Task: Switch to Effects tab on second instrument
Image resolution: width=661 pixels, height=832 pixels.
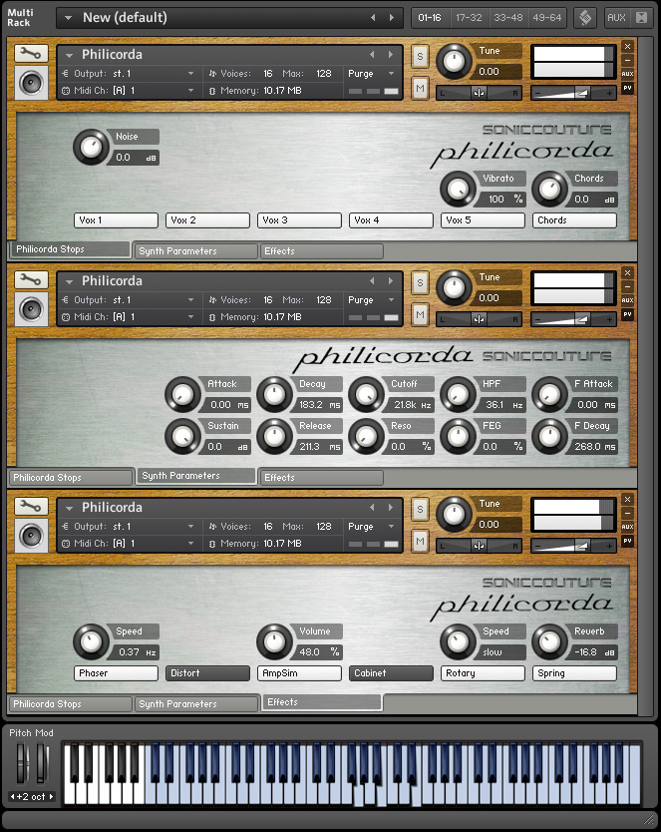Action: 322,478
